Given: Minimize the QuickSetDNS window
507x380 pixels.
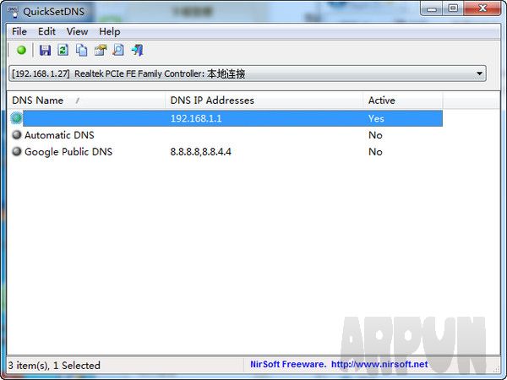Looking at the screenshot, I should point(431,8).
